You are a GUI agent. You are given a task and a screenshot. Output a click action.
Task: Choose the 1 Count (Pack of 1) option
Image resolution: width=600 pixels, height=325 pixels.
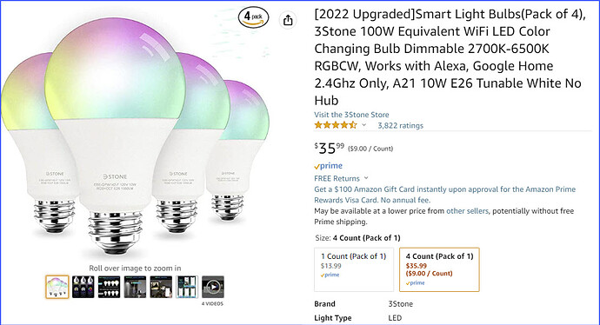pyautogui.click(x=354, y=269)
